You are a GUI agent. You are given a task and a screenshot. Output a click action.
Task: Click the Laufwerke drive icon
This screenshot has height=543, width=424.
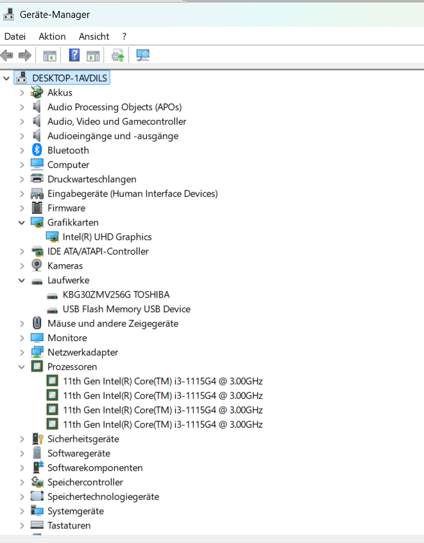[37, 281]
